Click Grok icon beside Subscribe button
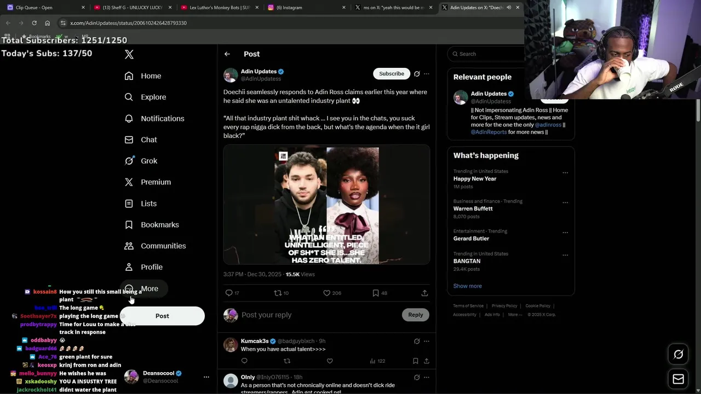701x394 pixels. 417,74
